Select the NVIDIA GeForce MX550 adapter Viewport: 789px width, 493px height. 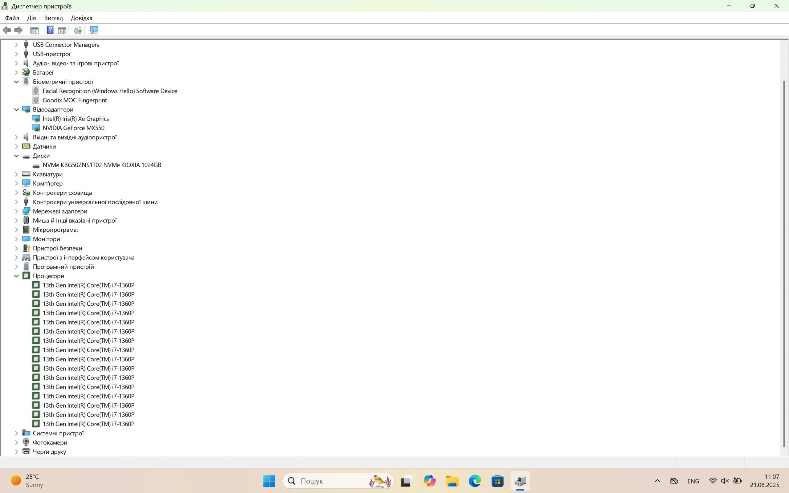73,128
